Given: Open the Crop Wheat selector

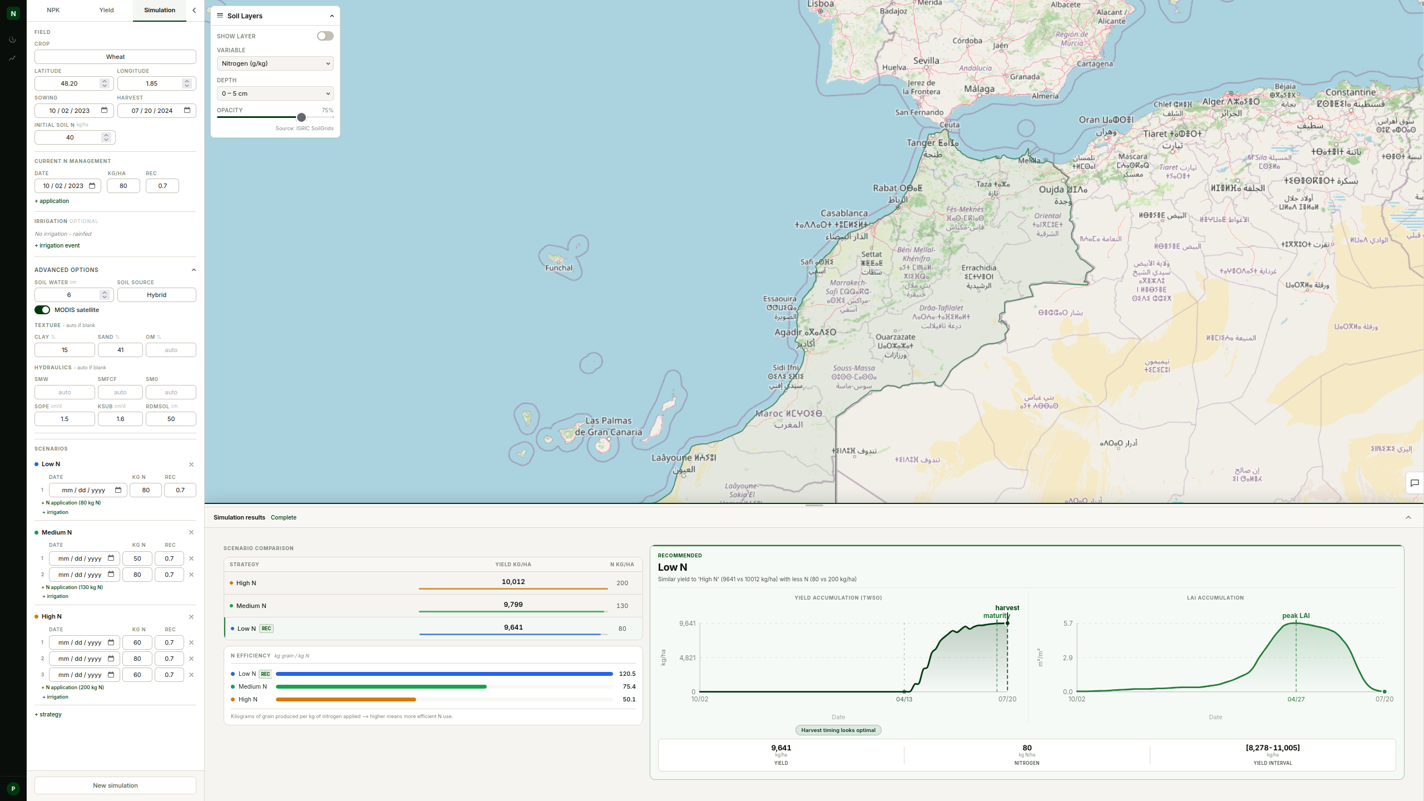Looking at the screenshot, I should coord(115,57).
